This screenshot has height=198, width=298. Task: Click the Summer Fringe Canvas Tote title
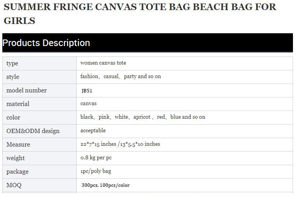pos(140,14)
